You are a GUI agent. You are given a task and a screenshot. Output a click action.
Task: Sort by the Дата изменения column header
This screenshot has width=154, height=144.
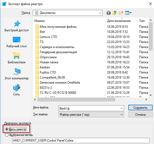click(119, 21)
